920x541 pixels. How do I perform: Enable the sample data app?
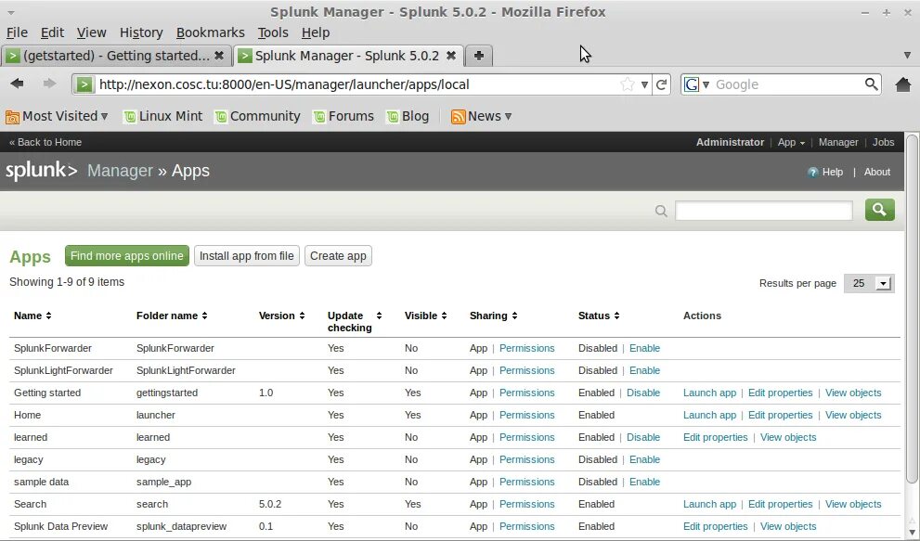[644, 482]
